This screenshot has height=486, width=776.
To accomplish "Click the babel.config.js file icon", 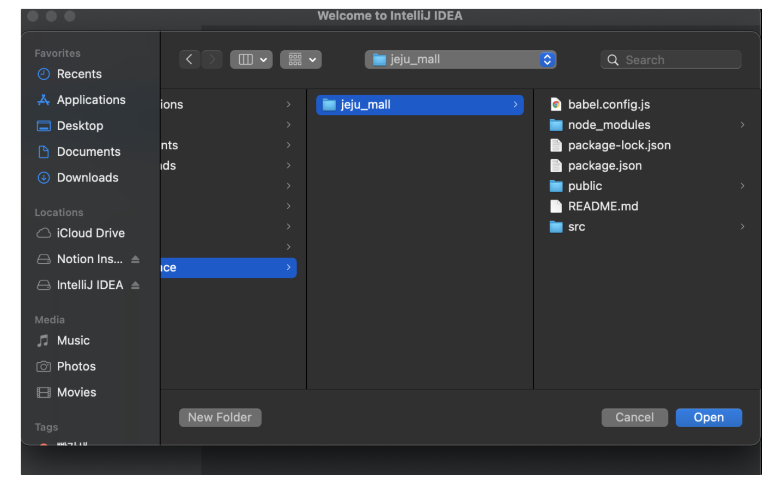I will click(x=556, y=105).
